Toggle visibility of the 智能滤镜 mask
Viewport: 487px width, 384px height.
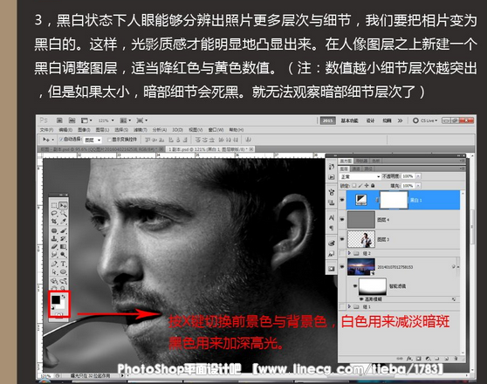tap(355, 286)
